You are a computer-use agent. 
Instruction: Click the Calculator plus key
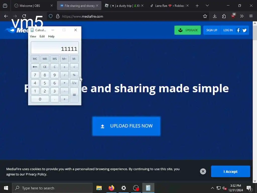[x=65, y=99]
